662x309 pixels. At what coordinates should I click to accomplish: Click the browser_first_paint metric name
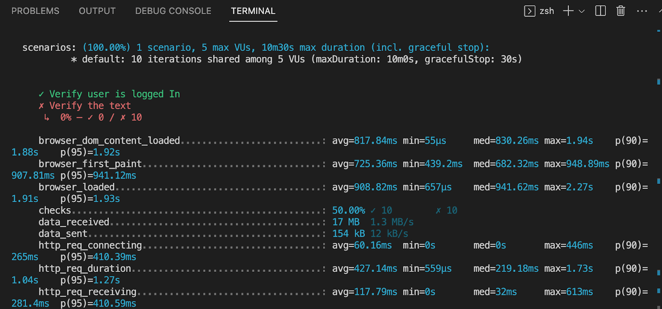(x=90, y=164)
